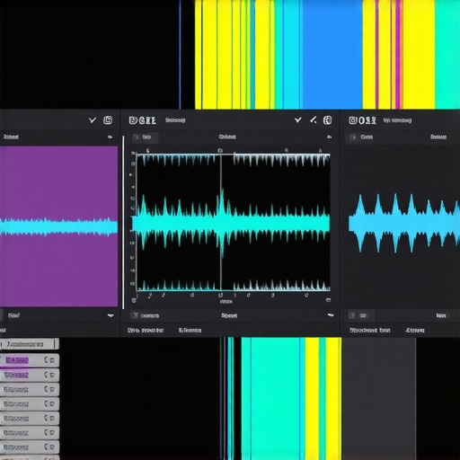The image size is (460, 460).
Task: Click the small label next to the middle panel title
Action: pos(175,120)
